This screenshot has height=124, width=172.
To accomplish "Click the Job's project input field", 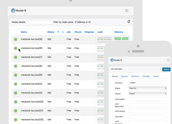I will (x=148, y=99).
